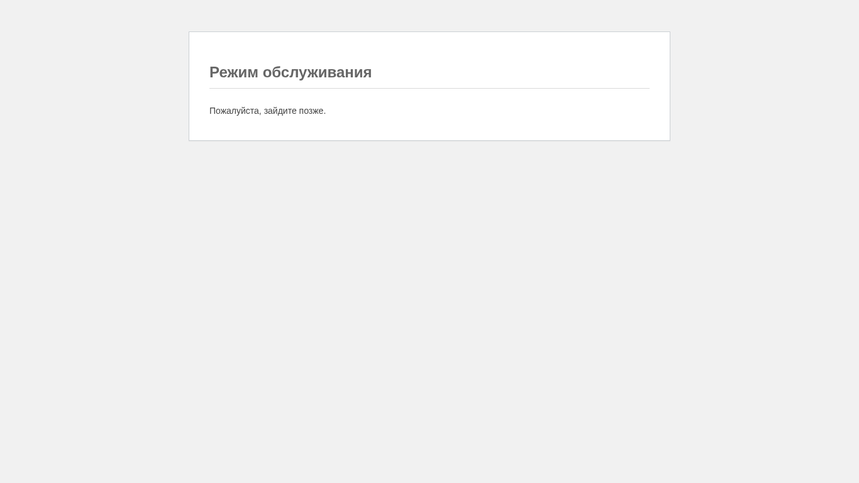Click the word "позже" in message
The image size is (859, 483).
point(311,111)
